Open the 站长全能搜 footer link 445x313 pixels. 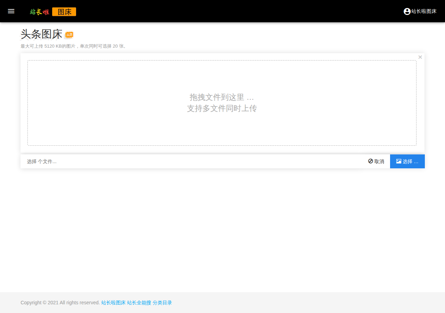(139, 303)
